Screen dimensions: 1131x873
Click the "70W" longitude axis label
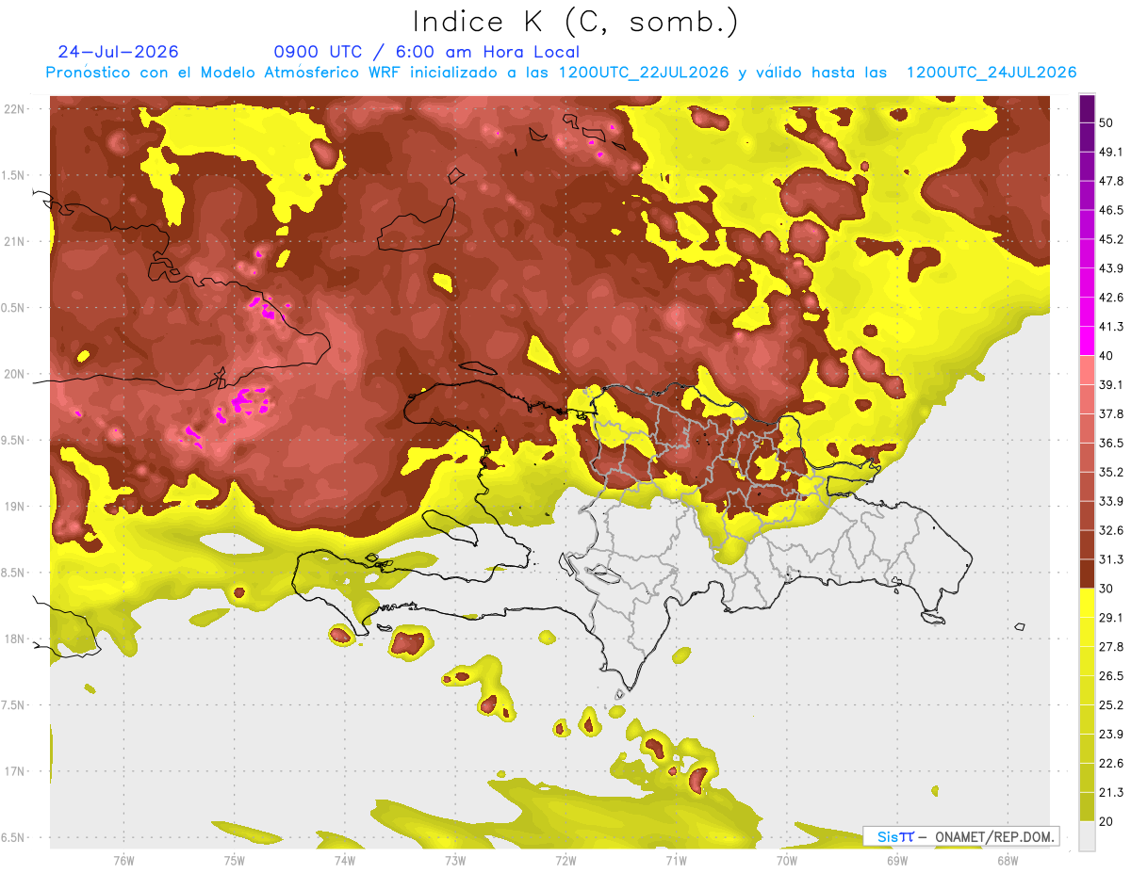(786, 862)
